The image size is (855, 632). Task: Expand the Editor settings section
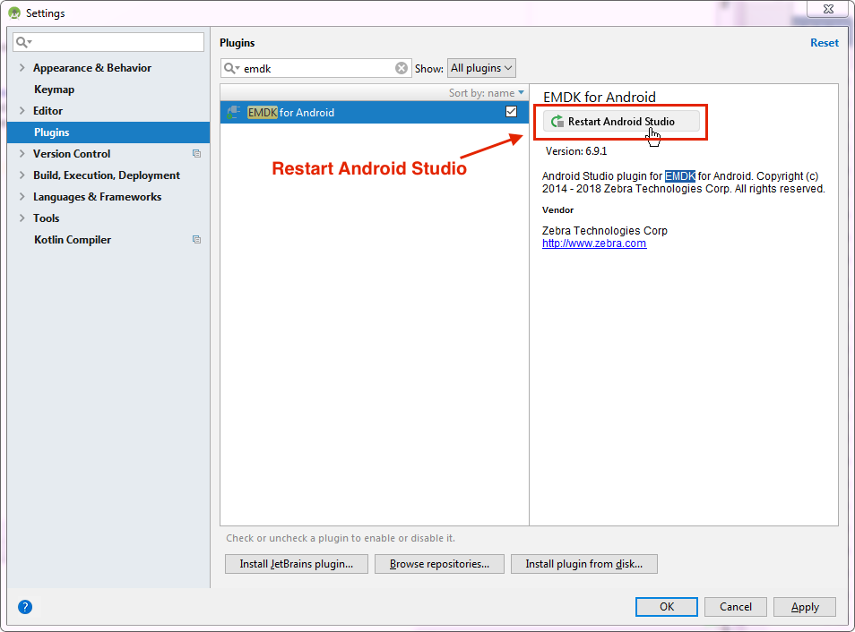coord(22,111)
